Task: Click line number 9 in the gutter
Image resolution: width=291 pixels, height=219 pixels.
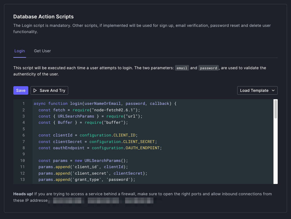Action: pyautogui.click(x=23, y=154)
